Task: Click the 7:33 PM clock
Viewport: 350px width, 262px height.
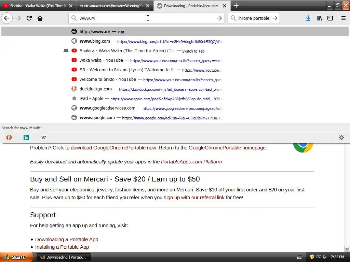Action: [337, 257]
